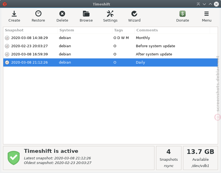Sort by the Tags column header
The height and width of the screenshot is (173, 221).
[x=124, y=30]
